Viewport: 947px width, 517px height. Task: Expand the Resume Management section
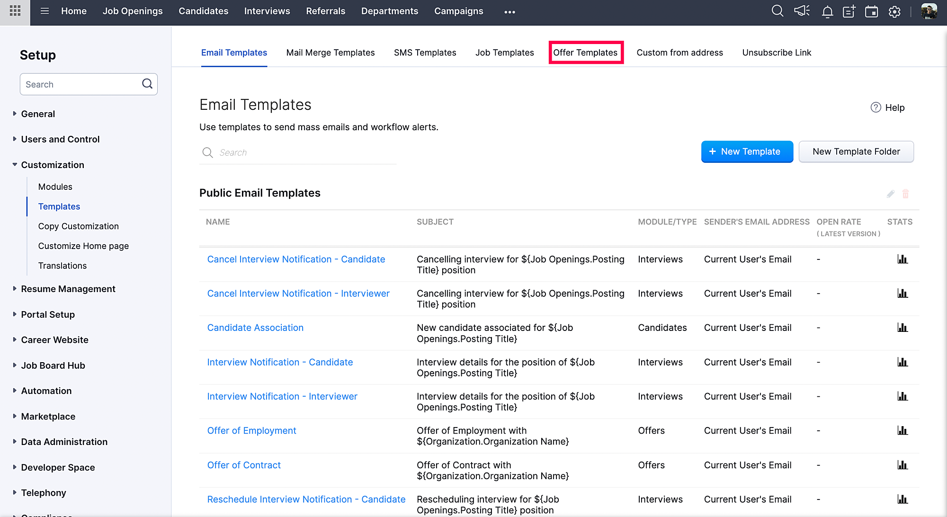68,289
